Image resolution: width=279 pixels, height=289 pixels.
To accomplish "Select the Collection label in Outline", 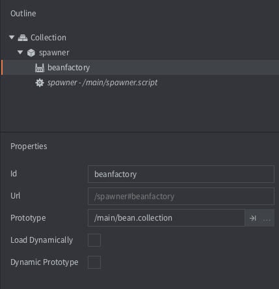I will (48, 38).
